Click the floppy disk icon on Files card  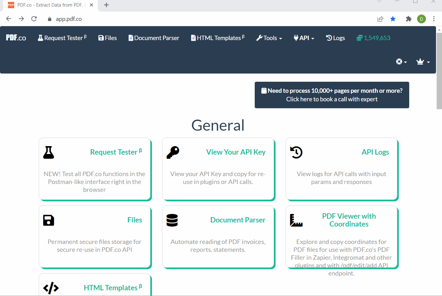point(49,220)
